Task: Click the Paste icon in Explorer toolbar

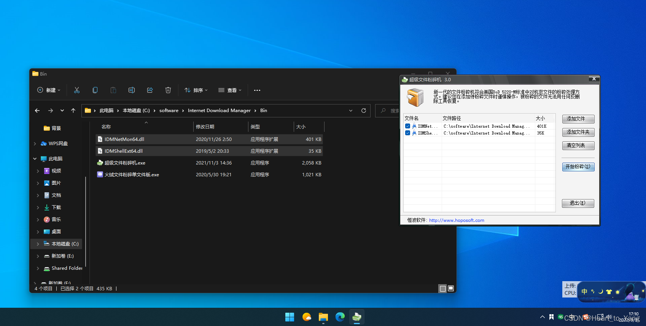Action: coord(113,90)
